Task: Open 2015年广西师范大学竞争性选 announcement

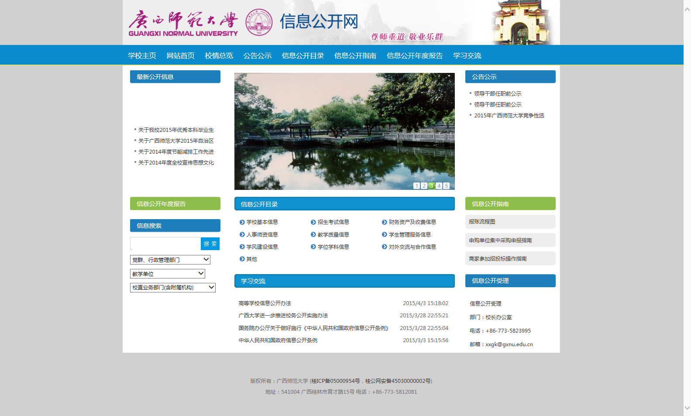Action: [x=509, y=115]
